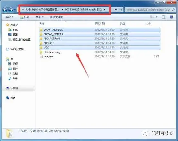This screenshot has width=178, height=141.
Task: Open WPS云文档 in the sidebar
Action: [x=15, y=49]
